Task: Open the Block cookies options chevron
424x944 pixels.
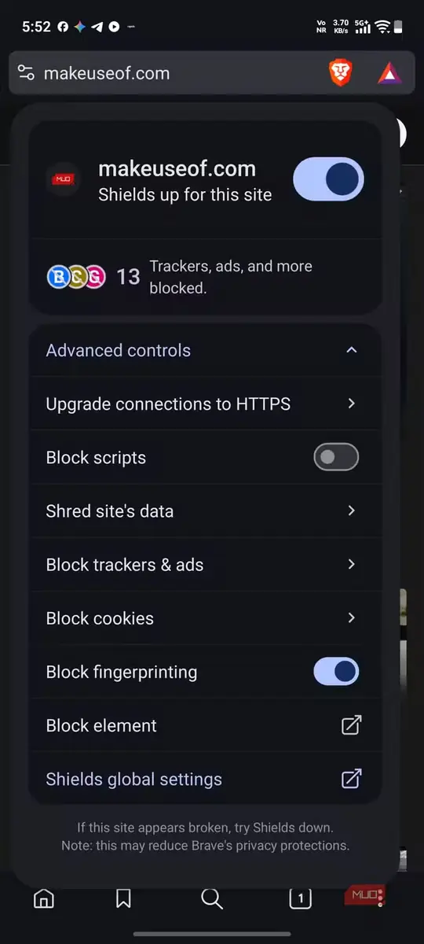Action: tap(351, 618)
